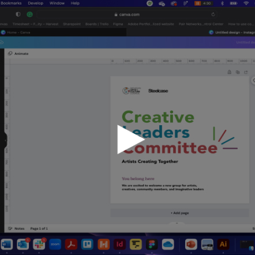
Task: Click the green checkmark menu bar icon
Action: (149, 3)
